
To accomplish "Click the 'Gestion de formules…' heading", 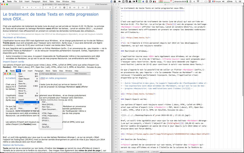I will pos(14,145).
